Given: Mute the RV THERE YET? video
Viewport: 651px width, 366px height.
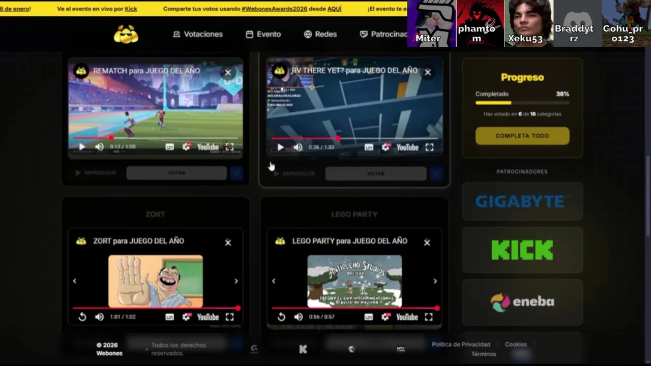Looking at the screenshot, I should 298,147.
